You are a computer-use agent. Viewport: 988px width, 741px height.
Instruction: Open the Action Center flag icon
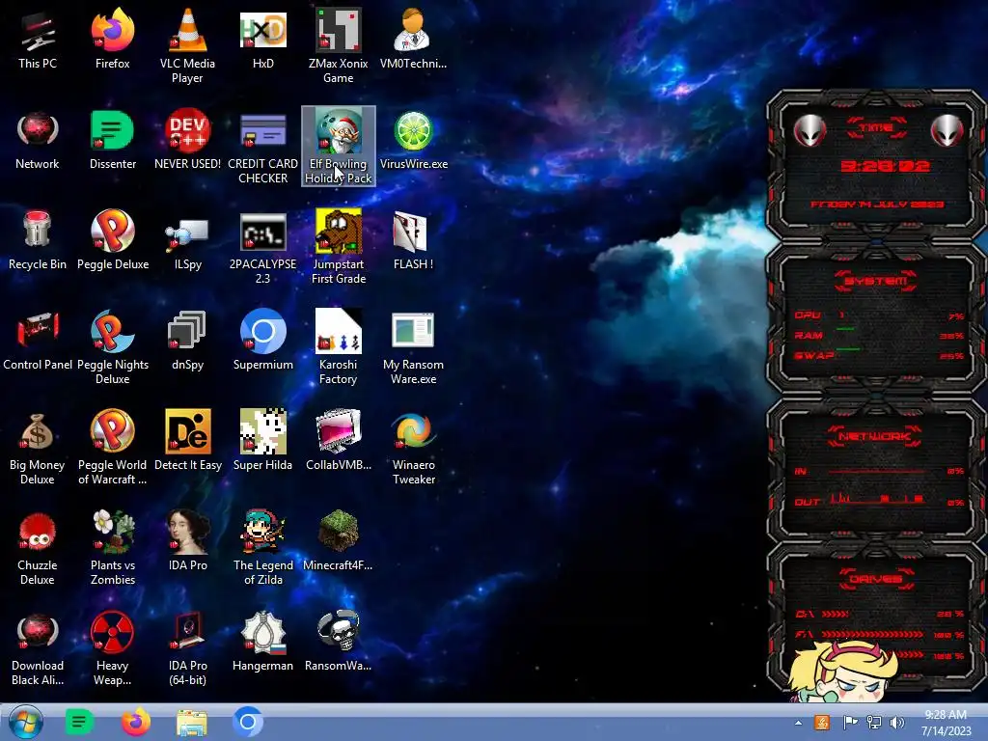pyautogui.click(x=850, y=723)
